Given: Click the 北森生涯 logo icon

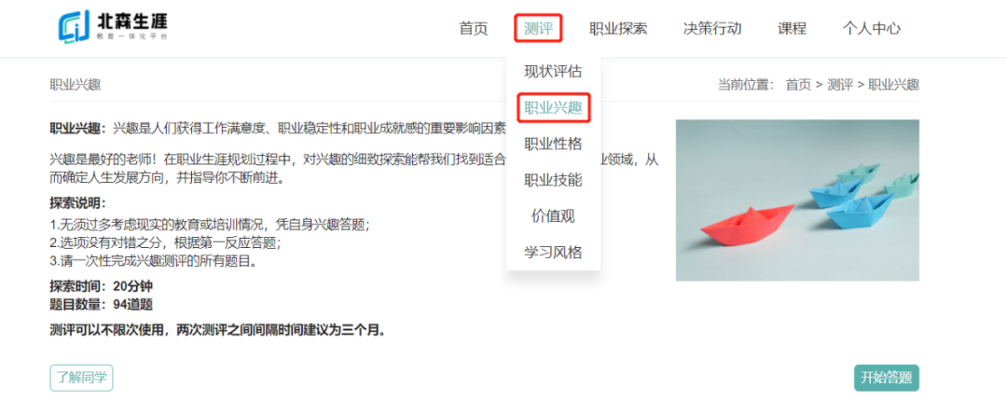Looking at the screenshot, I should pyautogui.click(x=75, y=27).
